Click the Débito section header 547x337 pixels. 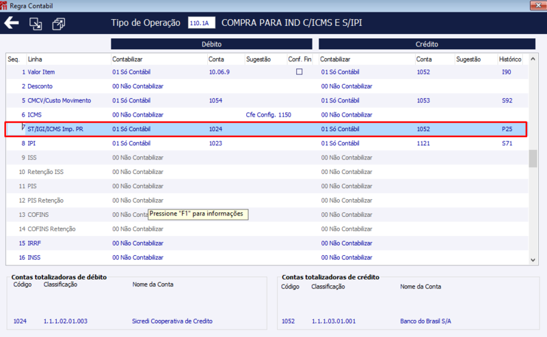(x=211, y=44)
